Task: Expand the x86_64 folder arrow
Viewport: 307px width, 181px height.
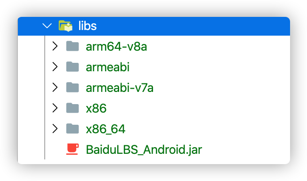Action: point(55,129)
